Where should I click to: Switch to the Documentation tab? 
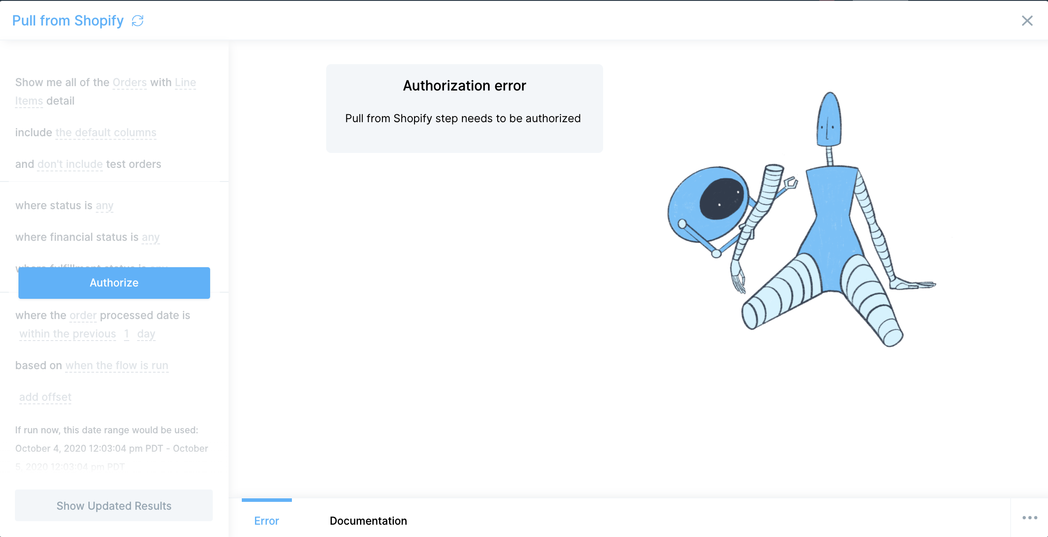point(368,521)
